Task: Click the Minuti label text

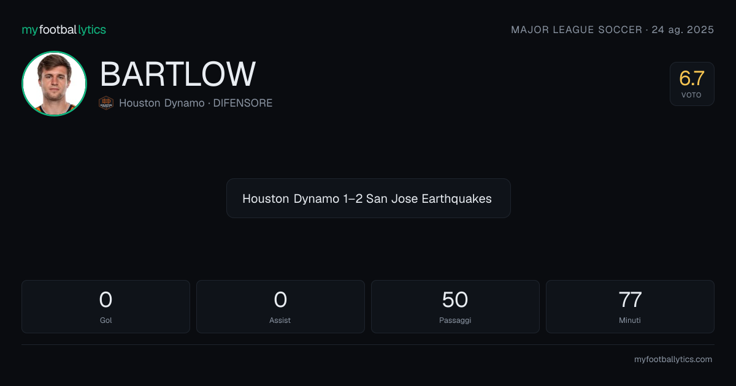Action: tap(630, 320)
